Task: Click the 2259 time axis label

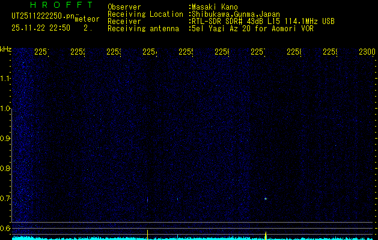Action: click(x=330, y=52)
